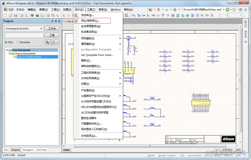The height and width of the screenshot is (160, 251).
Task: Open the Projects panel title dropdown arrow
Action: (52, 21)
